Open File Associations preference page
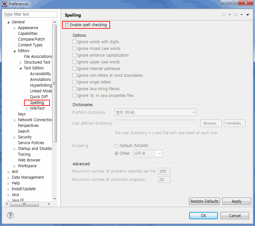 tap(38, 56)
